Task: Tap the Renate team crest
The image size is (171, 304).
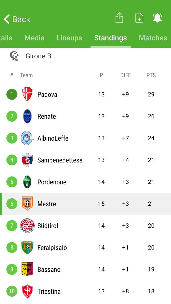Action: click(27, 116)
